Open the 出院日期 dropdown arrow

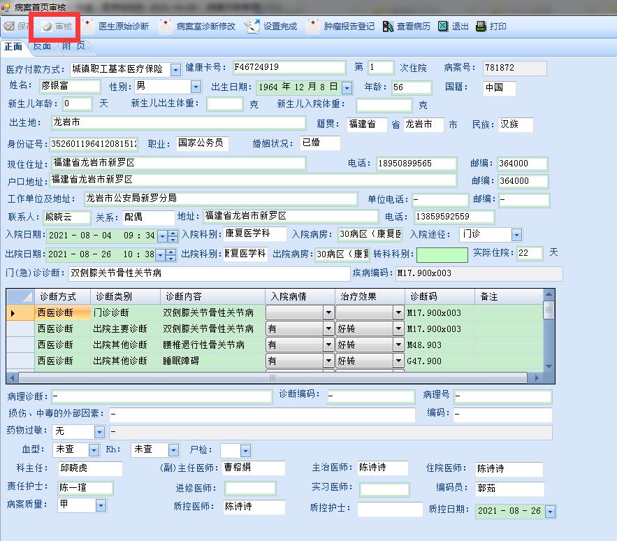(160, 255)
